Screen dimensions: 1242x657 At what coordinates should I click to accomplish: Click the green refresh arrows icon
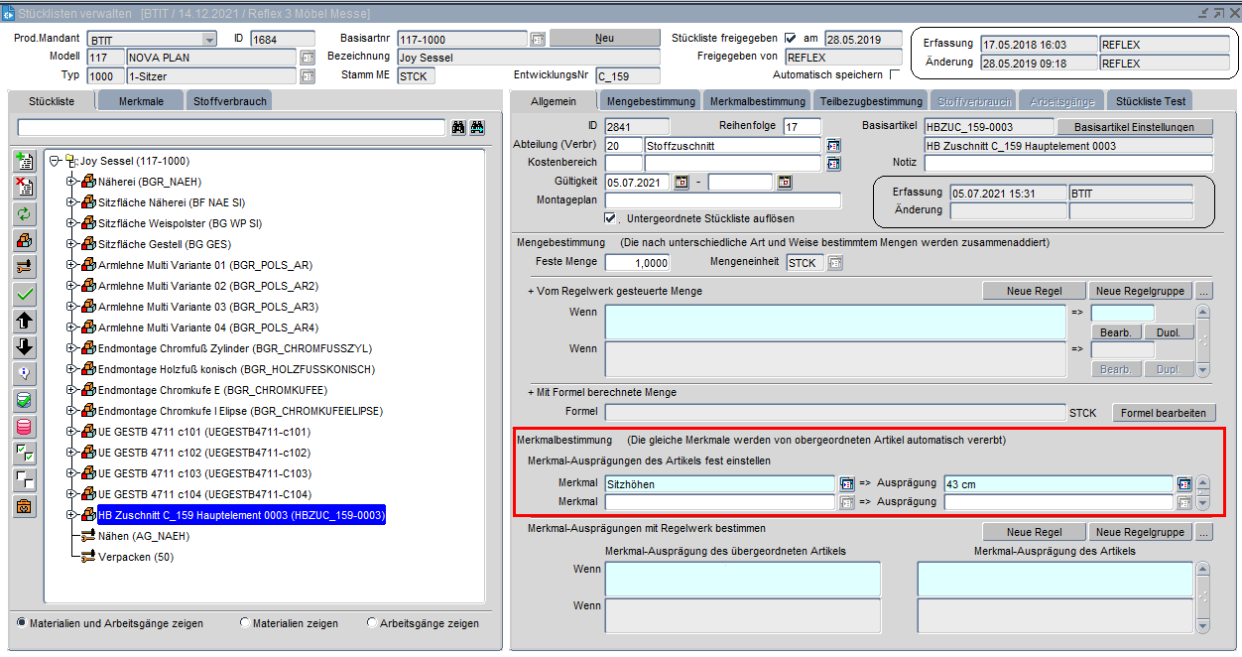click(25, 214)
